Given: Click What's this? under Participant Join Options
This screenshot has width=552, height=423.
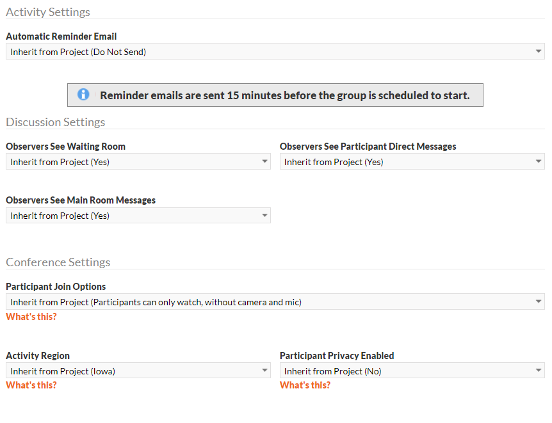Looking at the screenshot, I should pyautogui.click(x=31, y=317).
